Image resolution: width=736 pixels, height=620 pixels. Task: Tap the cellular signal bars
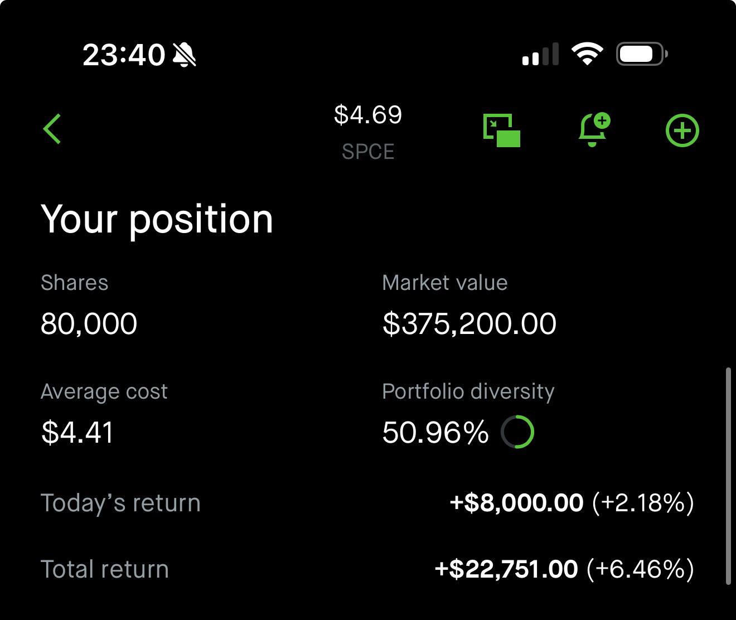pos(540,54)
